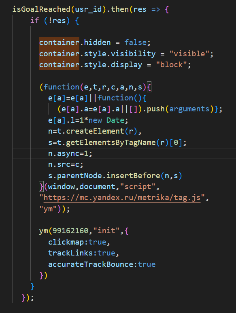This screenshot has width=236, height=313.
Task: Click the highlighted opening brace after s)
Action: click(x=149, y=87)
